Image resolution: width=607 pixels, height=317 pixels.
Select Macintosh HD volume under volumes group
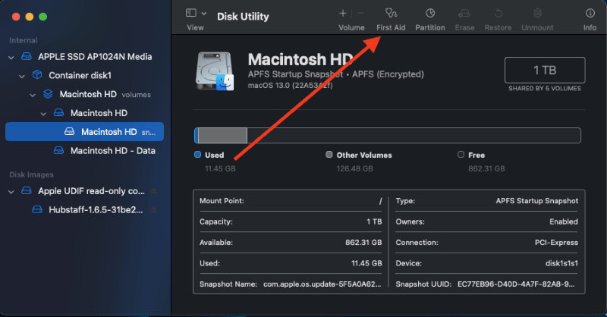click(99, 113)
